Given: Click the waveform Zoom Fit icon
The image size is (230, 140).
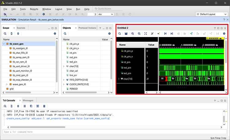Looking at the screenshot, I should (x=145, y=34).
